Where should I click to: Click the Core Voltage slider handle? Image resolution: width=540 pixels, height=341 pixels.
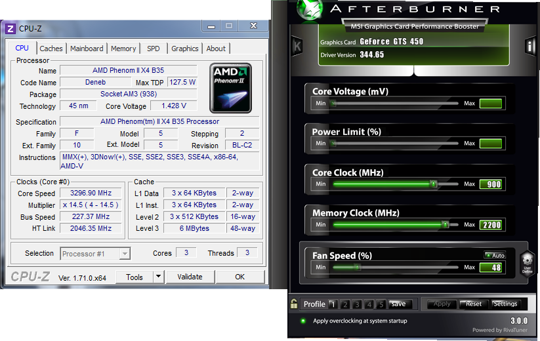(333, 103)
